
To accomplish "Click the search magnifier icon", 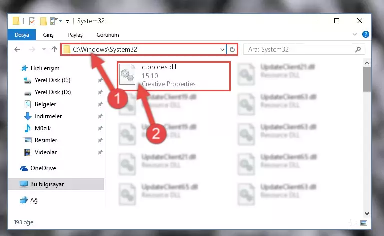I will pos(358,50).
